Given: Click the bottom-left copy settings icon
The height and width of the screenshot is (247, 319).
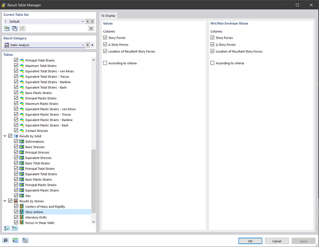Looking at the screenshot, I should coord(25,241).
